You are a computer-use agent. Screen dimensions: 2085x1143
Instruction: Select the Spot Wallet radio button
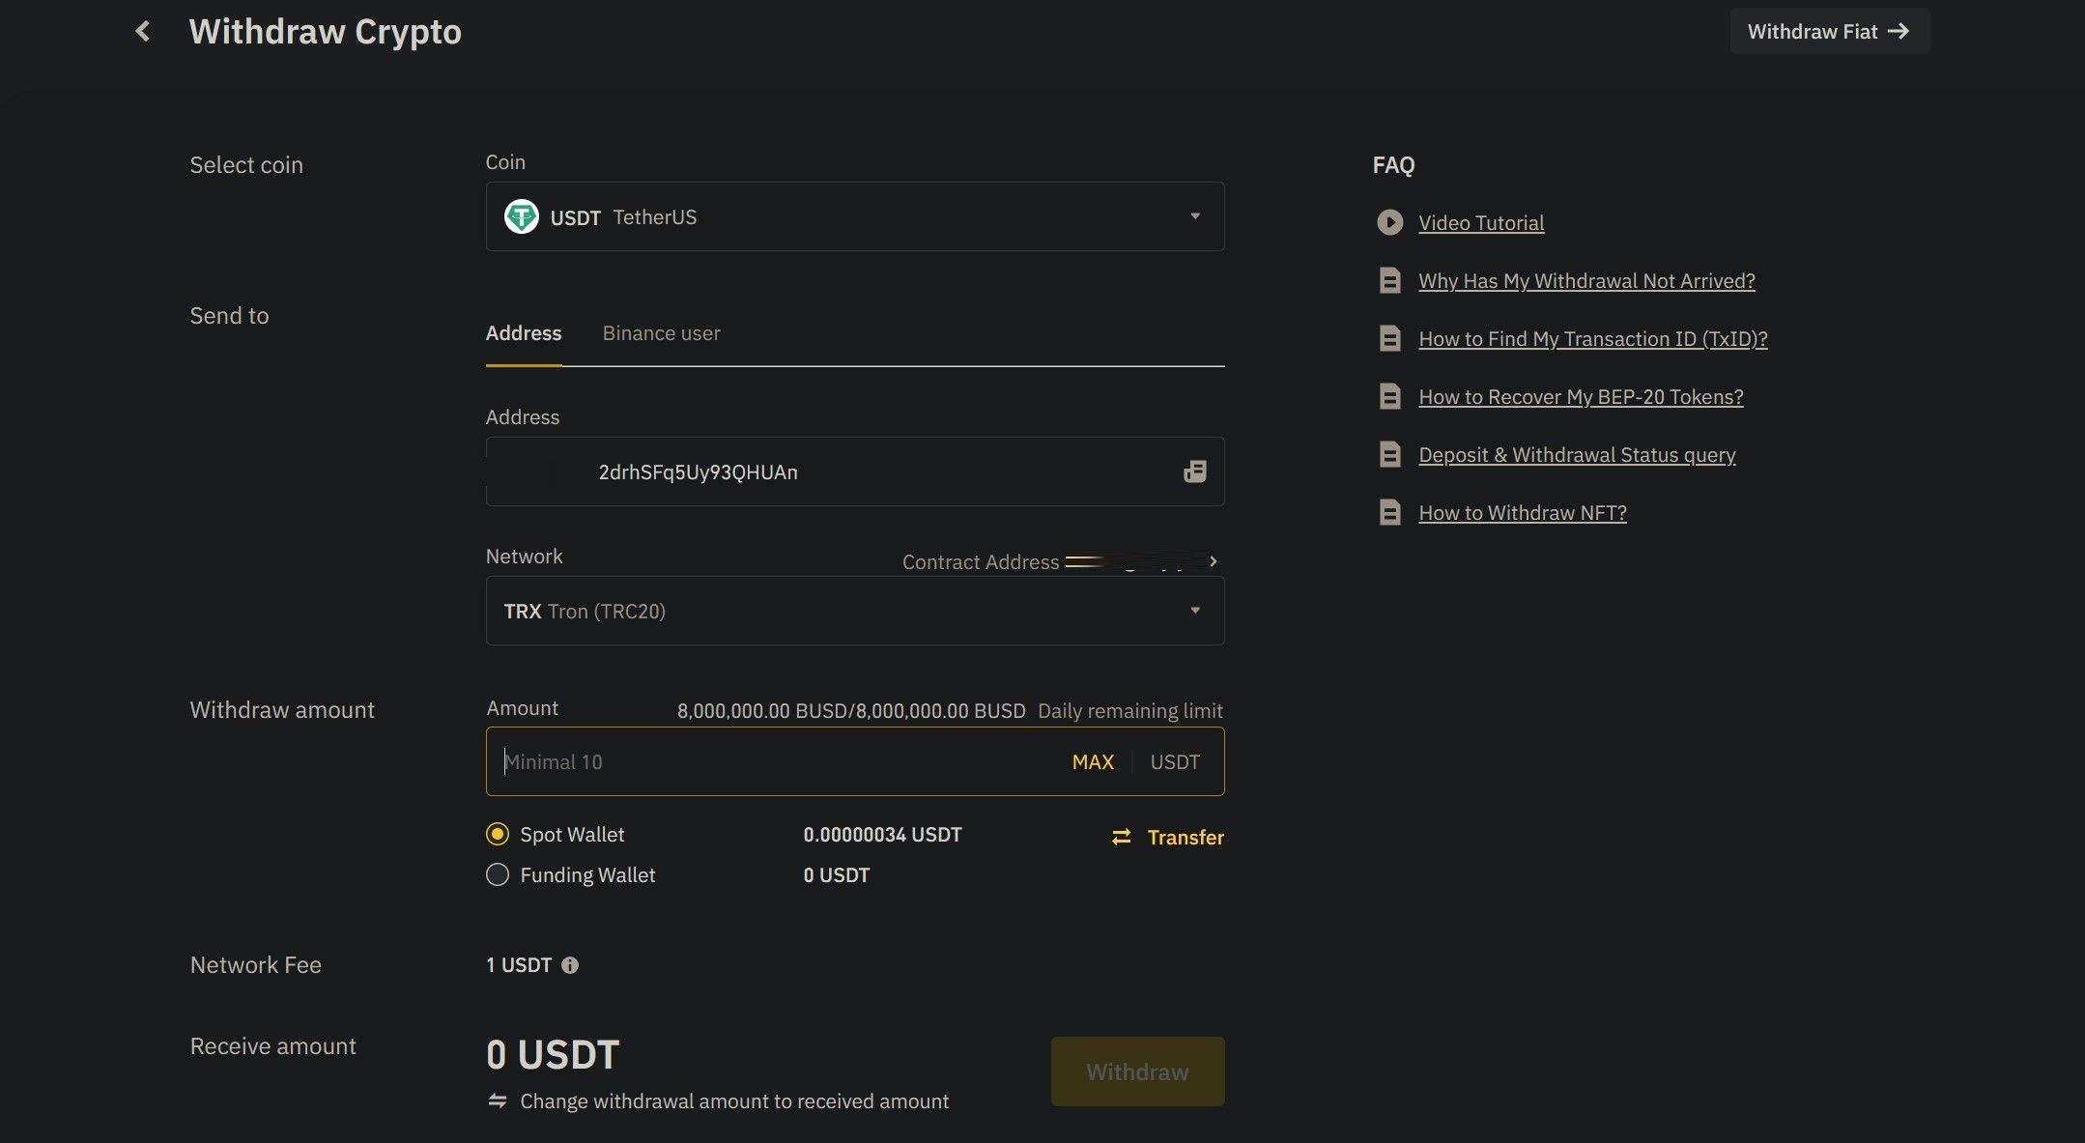(498, 833)
